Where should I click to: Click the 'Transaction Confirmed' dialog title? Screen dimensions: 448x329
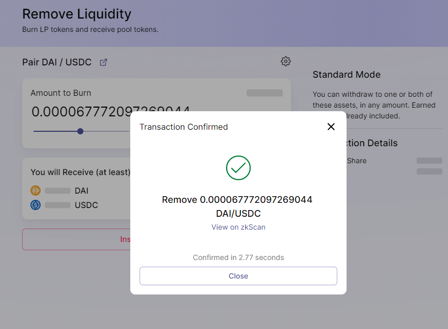pyautogui.click(x=183, y=127)
